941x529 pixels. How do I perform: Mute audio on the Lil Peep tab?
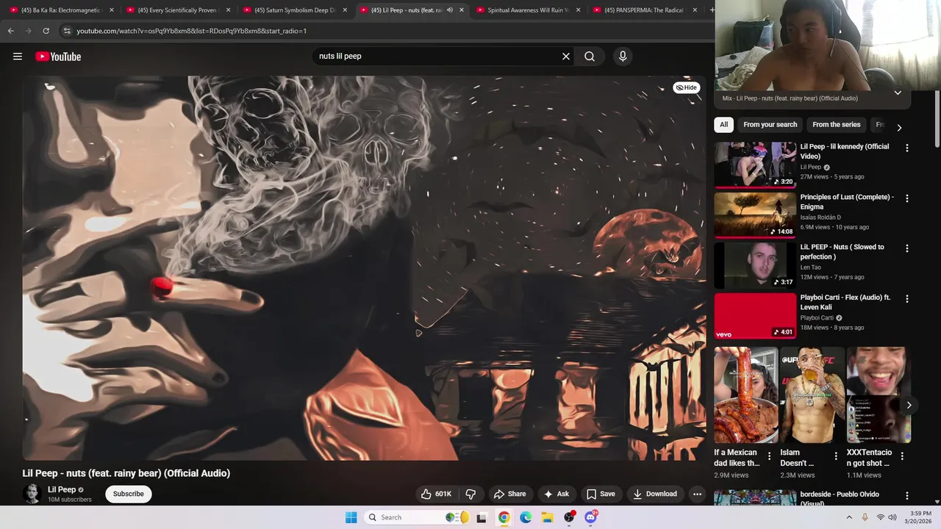click(450, 10)
